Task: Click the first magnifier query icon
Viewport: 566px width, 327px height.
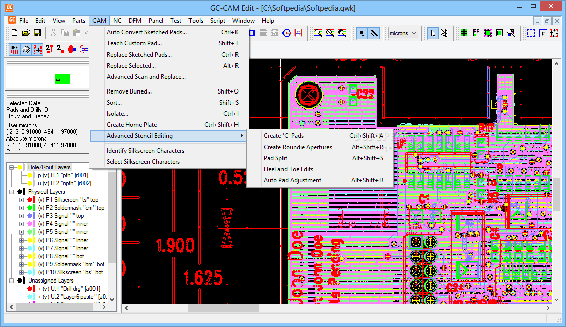Action: click(x=318, y=33)
